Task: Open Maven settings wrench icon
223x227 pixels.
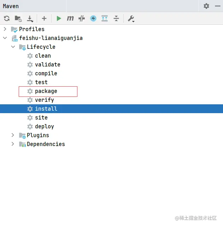Action: (131, 19)
